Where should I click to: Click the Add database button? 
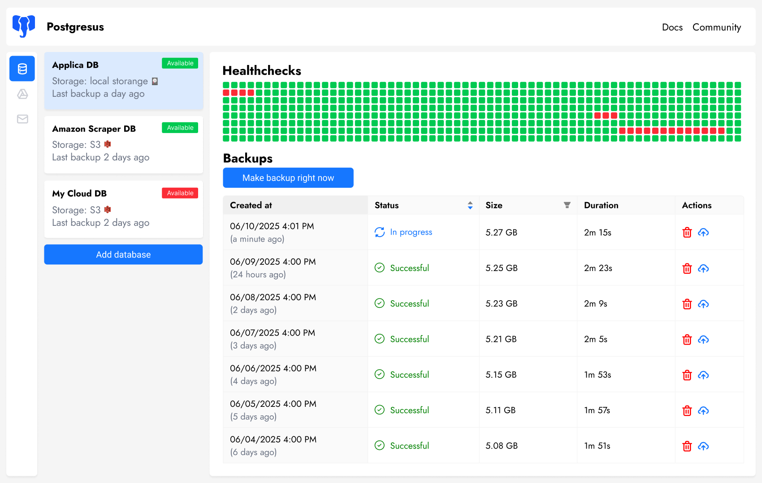coord(123,254)
